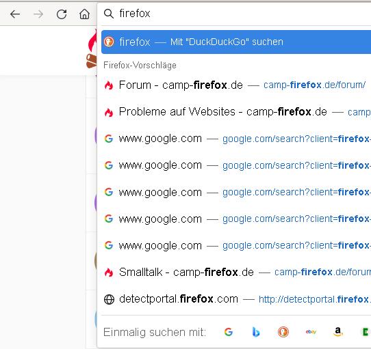Search once with the green E engine icon
371x349 pixels.
tap(366, 332)
